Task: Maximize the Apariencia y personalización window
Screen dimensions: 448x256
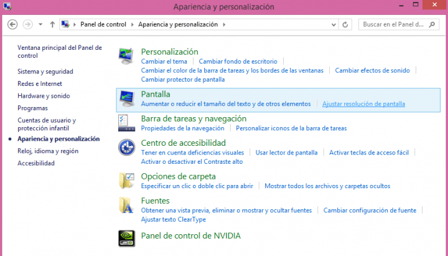Action: click(x=416, y=4)
